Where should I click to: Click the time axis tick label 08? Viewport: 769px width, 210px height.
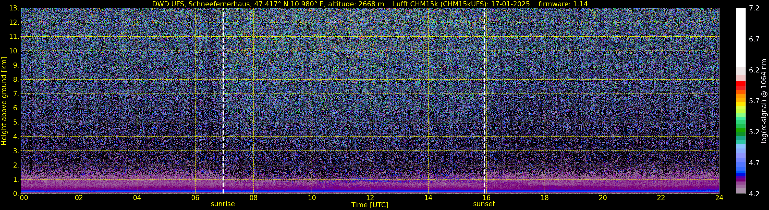(x=253, y=198)
